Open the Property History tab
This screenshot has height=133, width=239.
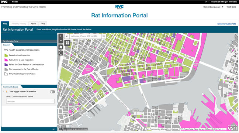coord(19,24)
